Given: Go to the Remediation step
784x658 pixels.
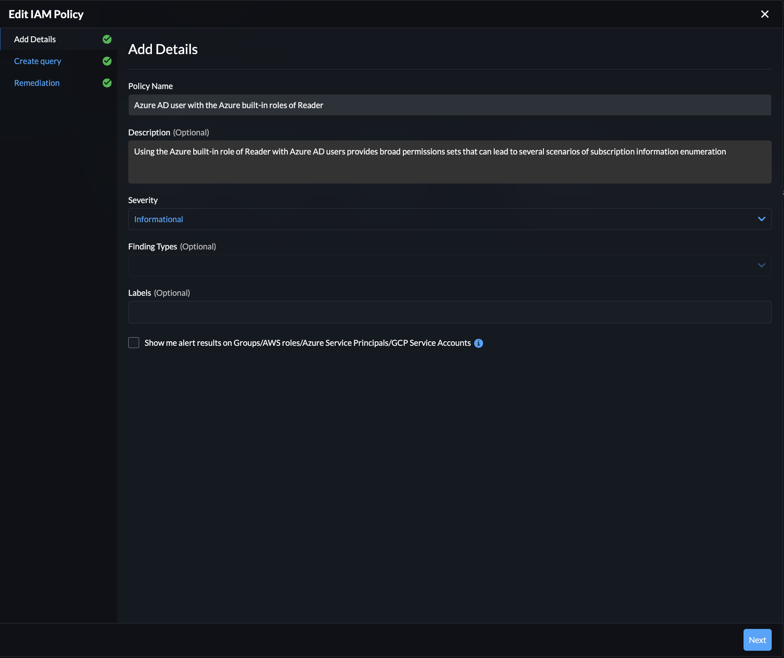Looking at the screenshot, I should (37, 83).
